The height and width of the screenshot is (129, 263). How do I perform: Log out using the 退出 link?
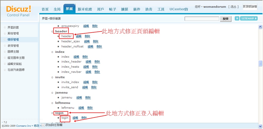pyautogui.click(x=233, y=7)
